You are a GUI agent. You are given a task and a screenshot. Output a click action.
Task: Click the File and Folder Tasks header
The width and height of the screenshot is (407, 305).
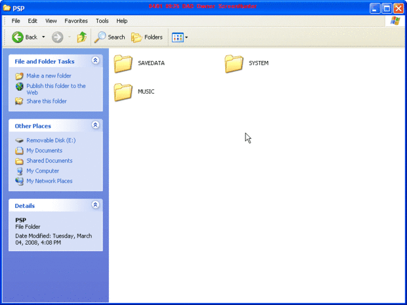coord(45,62)
